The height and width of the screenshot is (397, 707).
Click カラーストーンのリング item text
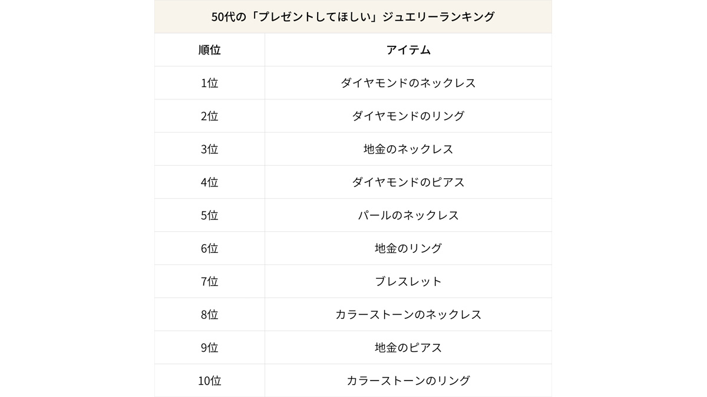(x=408, y=381)
